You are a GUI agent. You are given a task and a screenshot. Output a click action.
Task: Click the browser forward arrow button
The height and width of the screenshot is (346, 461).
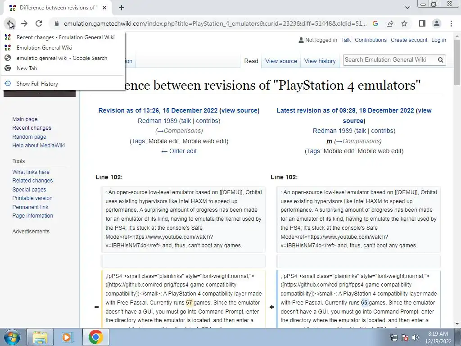[24, 23]
